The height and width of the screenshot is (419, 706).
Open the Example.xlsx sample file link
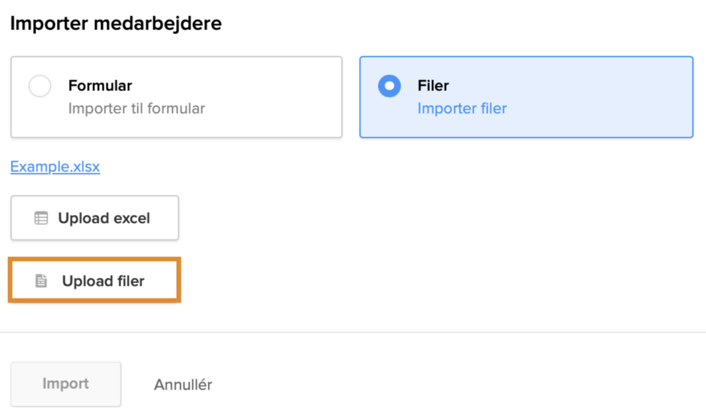point(55,167)
